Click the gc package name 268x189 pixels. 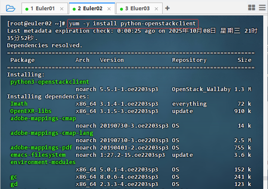14,177
